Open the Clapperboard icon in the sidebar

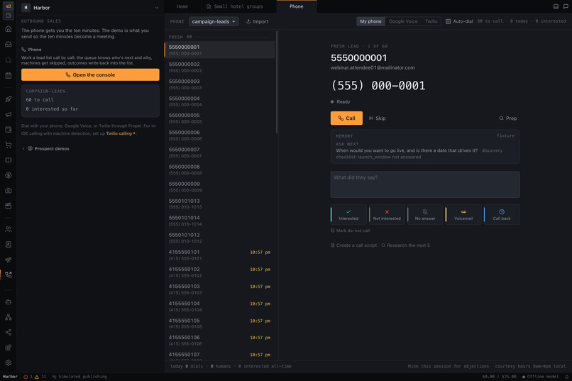(9, 206)
